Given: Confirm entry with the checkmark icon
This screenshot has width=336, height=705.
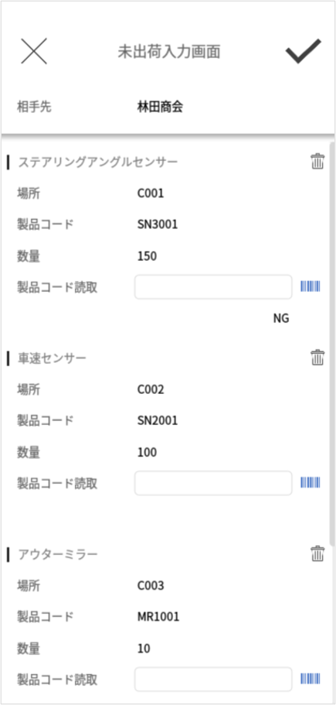Looking at the screenshot, I should click(304, 51).
